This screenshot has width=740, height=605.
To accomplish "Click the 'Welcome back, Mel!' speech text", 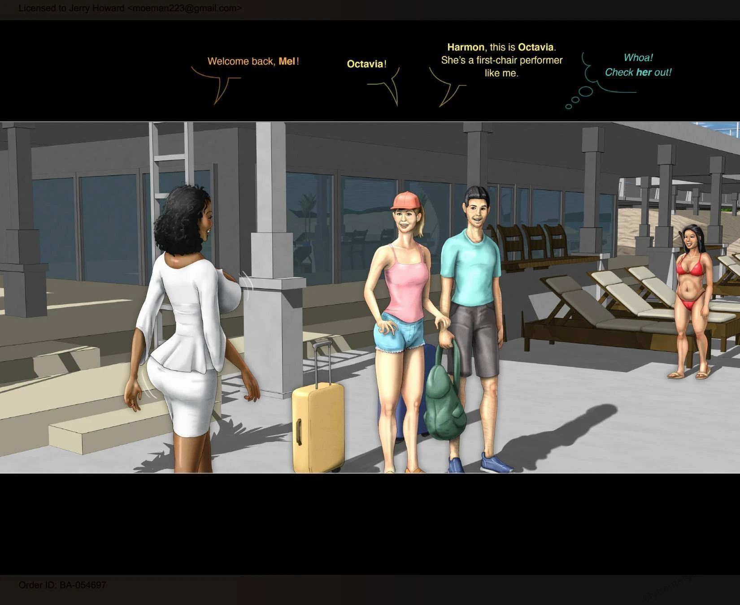I will [x=253, y=61].
